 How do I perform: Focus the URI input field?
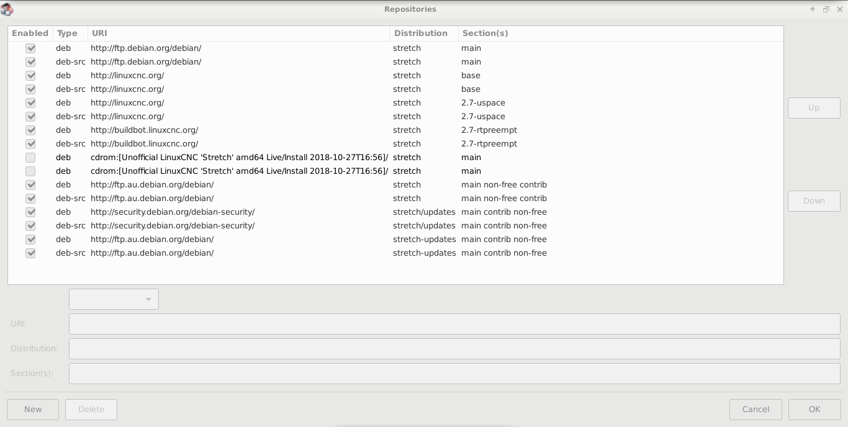point(454,324)
